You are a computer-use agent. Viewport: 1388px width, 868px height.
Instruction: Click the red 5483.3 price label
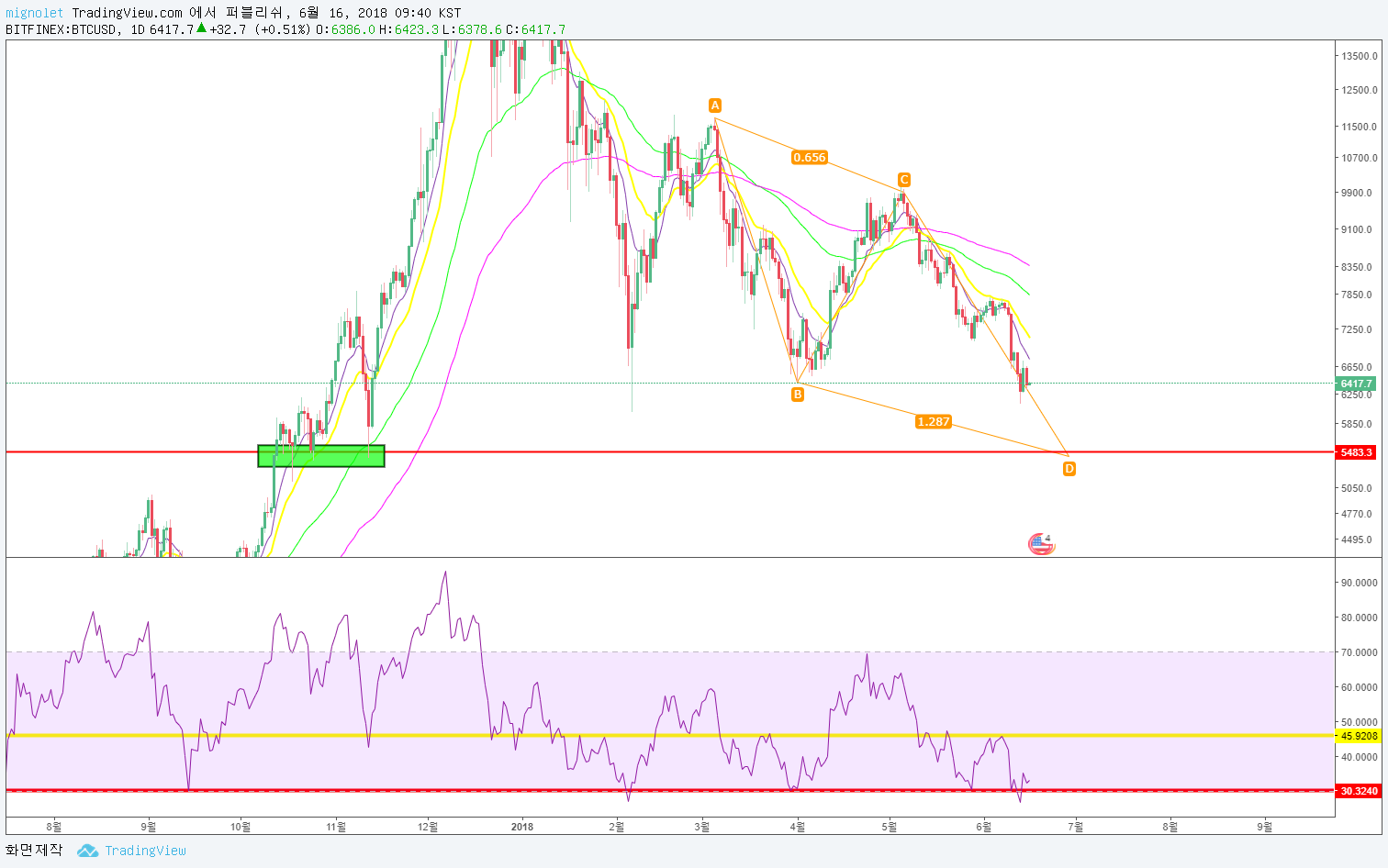[1356, 452]
